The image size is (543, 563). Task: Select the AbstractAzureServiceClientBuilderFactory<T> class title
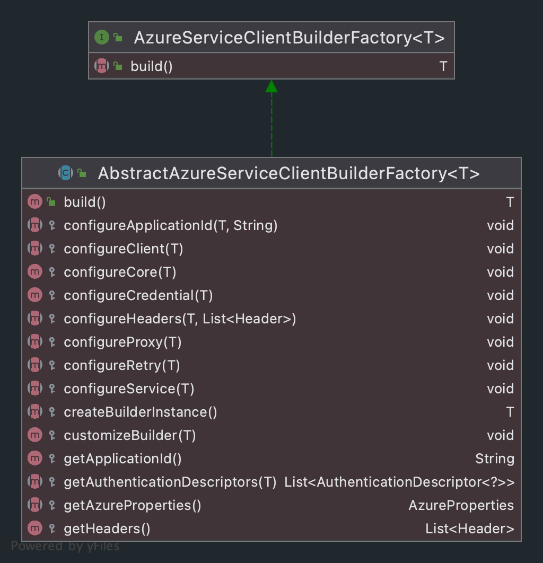tap(289, 173)
